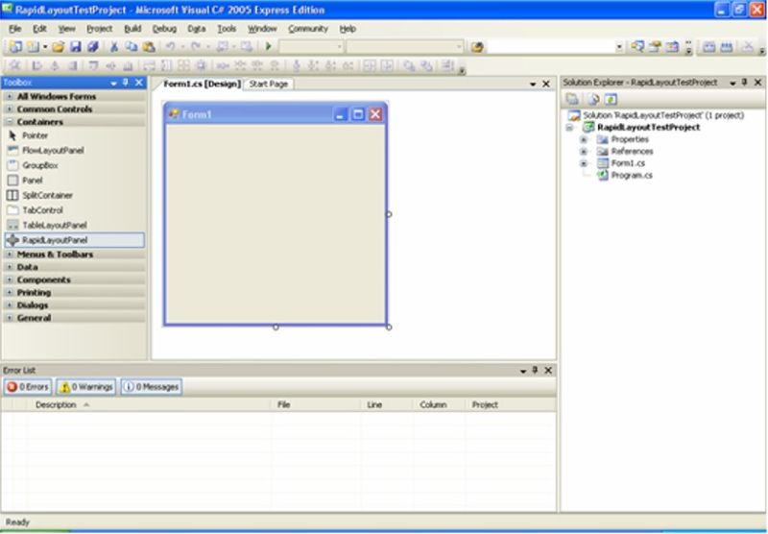The width and height of the screenshot is (768, 534).
Task: Select the Form1.cs [Design] tab
Action: click(x=202, y=84)
